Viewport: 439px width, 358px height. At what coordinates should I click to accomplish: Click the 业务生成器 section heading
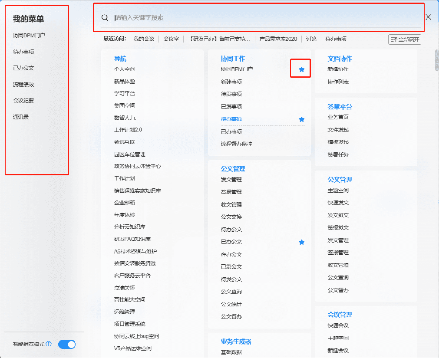point(236,342)
